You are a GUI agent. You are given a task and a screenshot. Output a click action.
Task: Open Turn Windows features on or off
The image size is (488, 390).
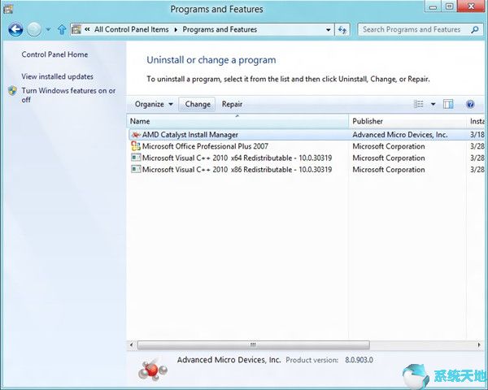68,95
